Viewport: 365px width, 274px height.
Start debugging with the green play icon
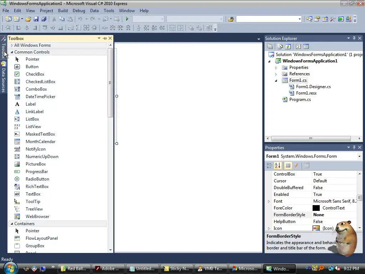[x=127, y=19]
